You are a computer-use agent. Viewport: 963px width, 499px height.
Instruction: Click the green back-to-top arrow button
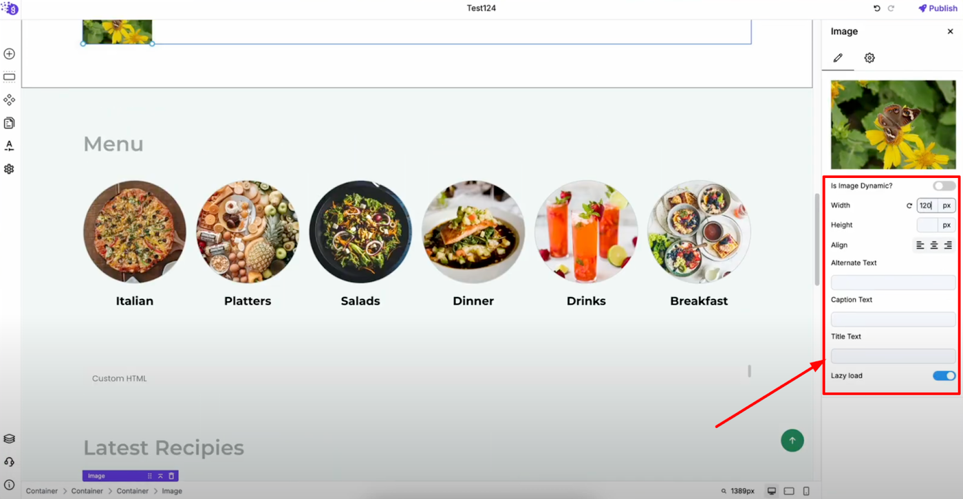[792, 441]
